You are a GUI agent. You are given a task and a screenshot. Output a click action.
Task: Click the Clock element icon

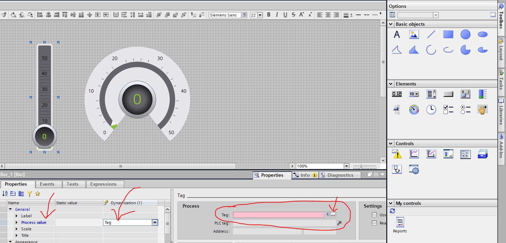431,109
